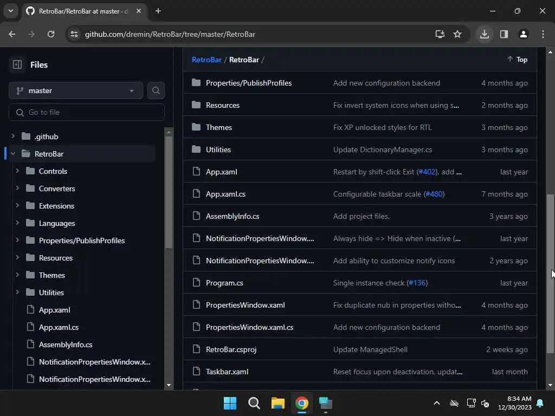Open App.xaml.cs in the file list
Viewport: 555px width, 416px height.
(x=226, y=194)
